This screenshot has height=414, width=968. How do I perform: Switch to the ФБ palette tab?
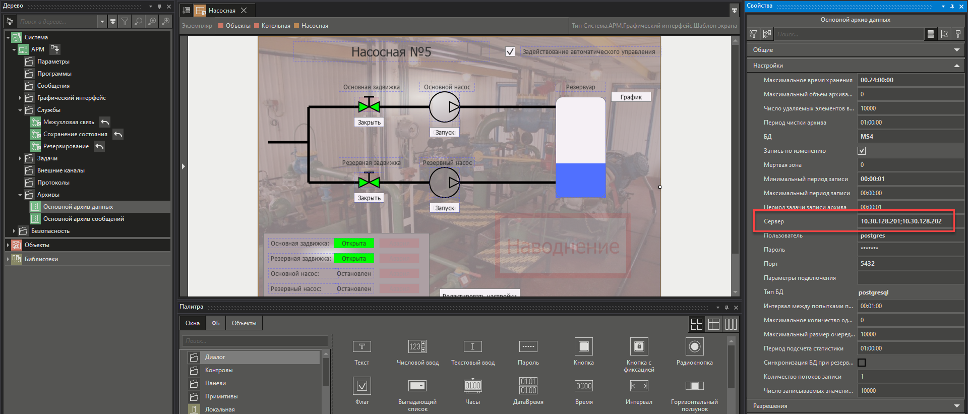215,323
